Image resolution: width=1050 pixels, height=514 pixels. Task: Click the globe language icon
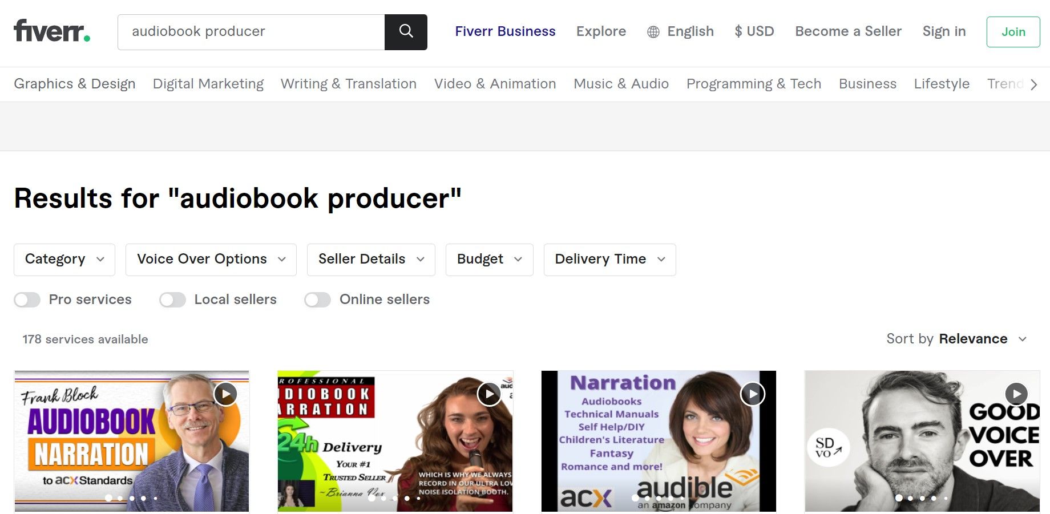653,32
